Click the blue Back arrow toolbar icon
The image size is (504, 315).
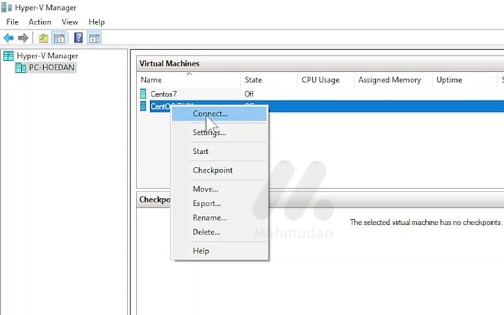(8, 38)
